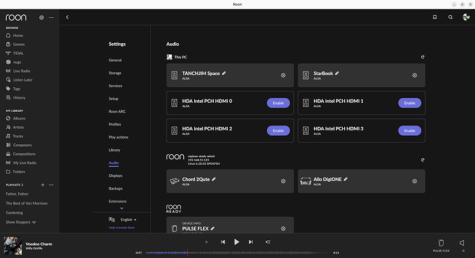Open the Displays settings tab

coord(116,176)
